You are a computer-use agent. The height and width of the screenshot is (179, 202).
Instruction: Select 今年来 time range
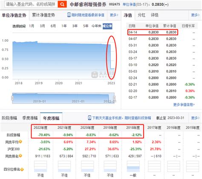click(96, 26)
